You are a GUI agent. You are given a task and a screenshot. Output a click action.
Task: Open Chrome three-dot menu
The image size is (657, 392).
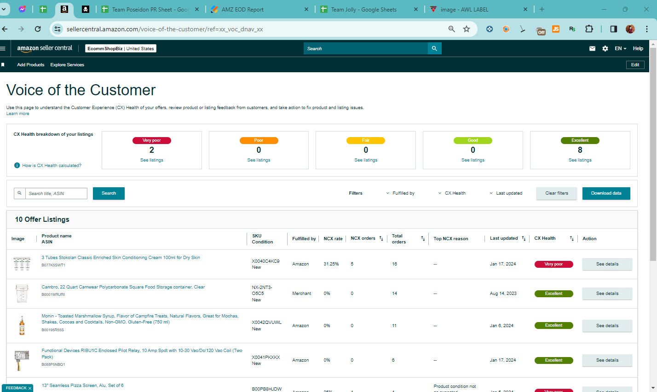coord(647,29)
